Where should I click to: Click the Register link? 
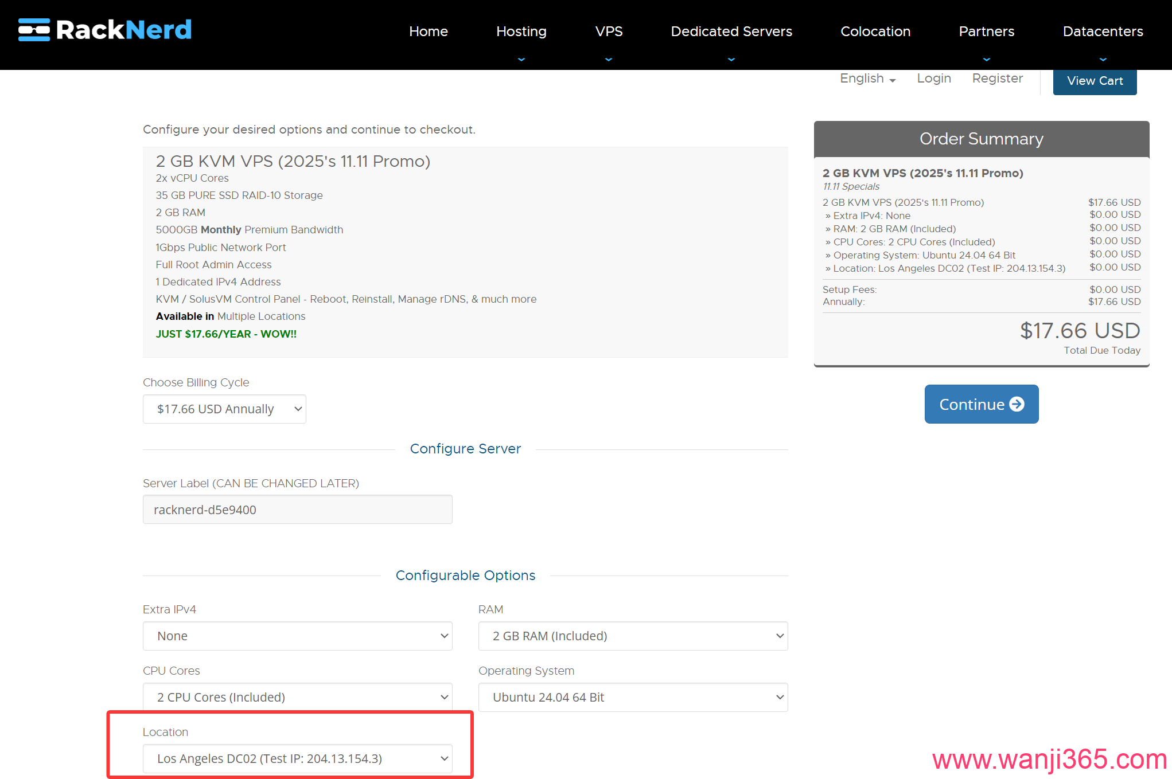click(x=997, y=79)
